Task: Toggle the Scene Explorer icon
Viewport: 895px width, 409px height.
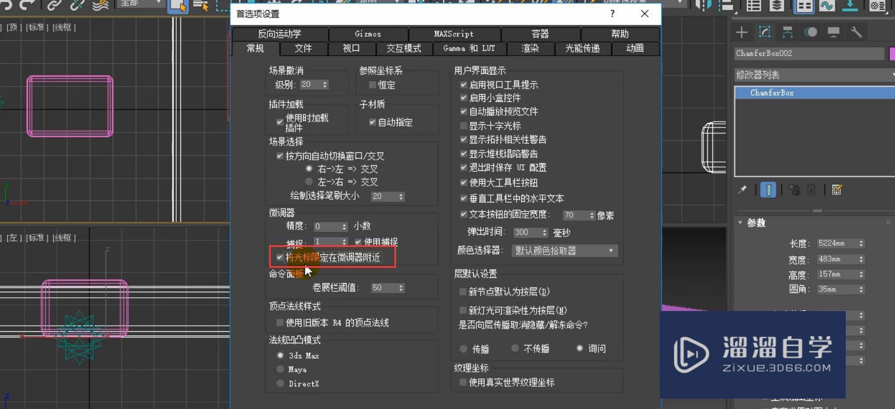Action: point(754,5)
